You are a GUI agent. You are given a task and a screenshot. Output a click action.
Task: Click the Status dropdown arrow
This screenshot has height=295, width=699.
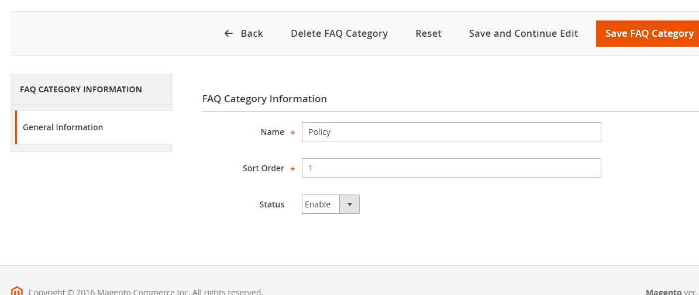click(x=349, y=204)
